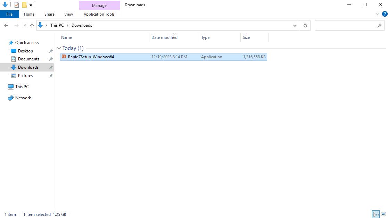The image size is (388, 218).
Task: Click the New folder quick access icon
Action: point(24,5)
